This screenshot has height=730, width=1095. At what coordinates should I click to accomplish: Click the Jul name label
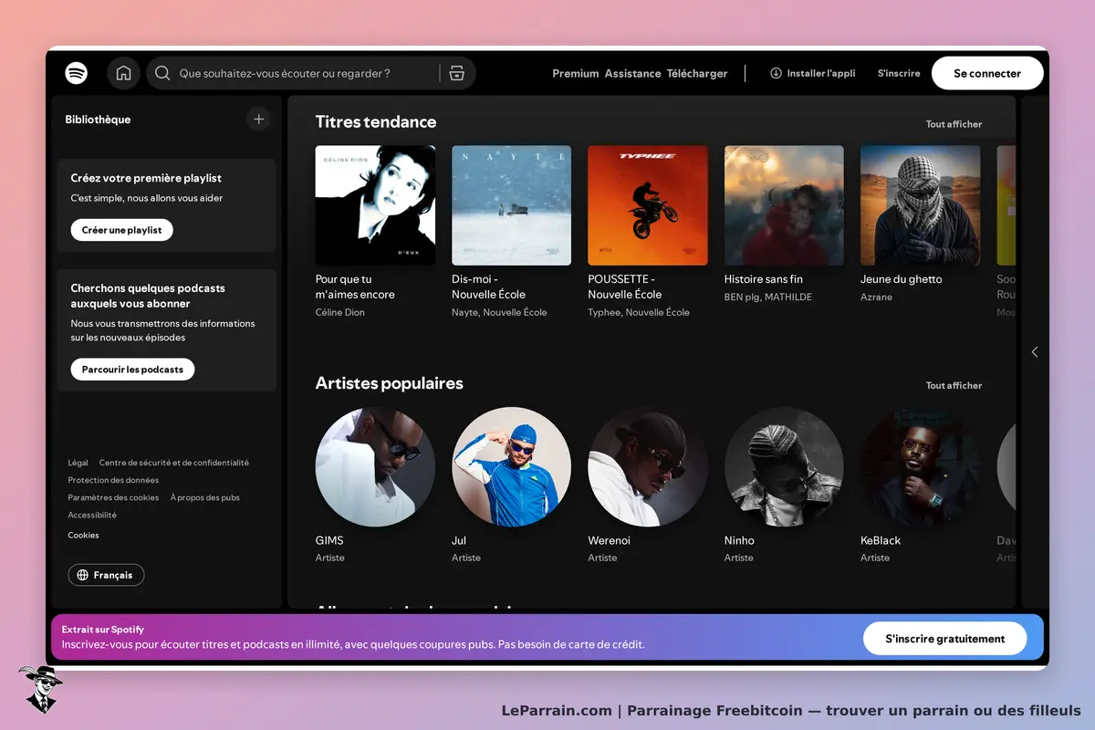[459, 540]
